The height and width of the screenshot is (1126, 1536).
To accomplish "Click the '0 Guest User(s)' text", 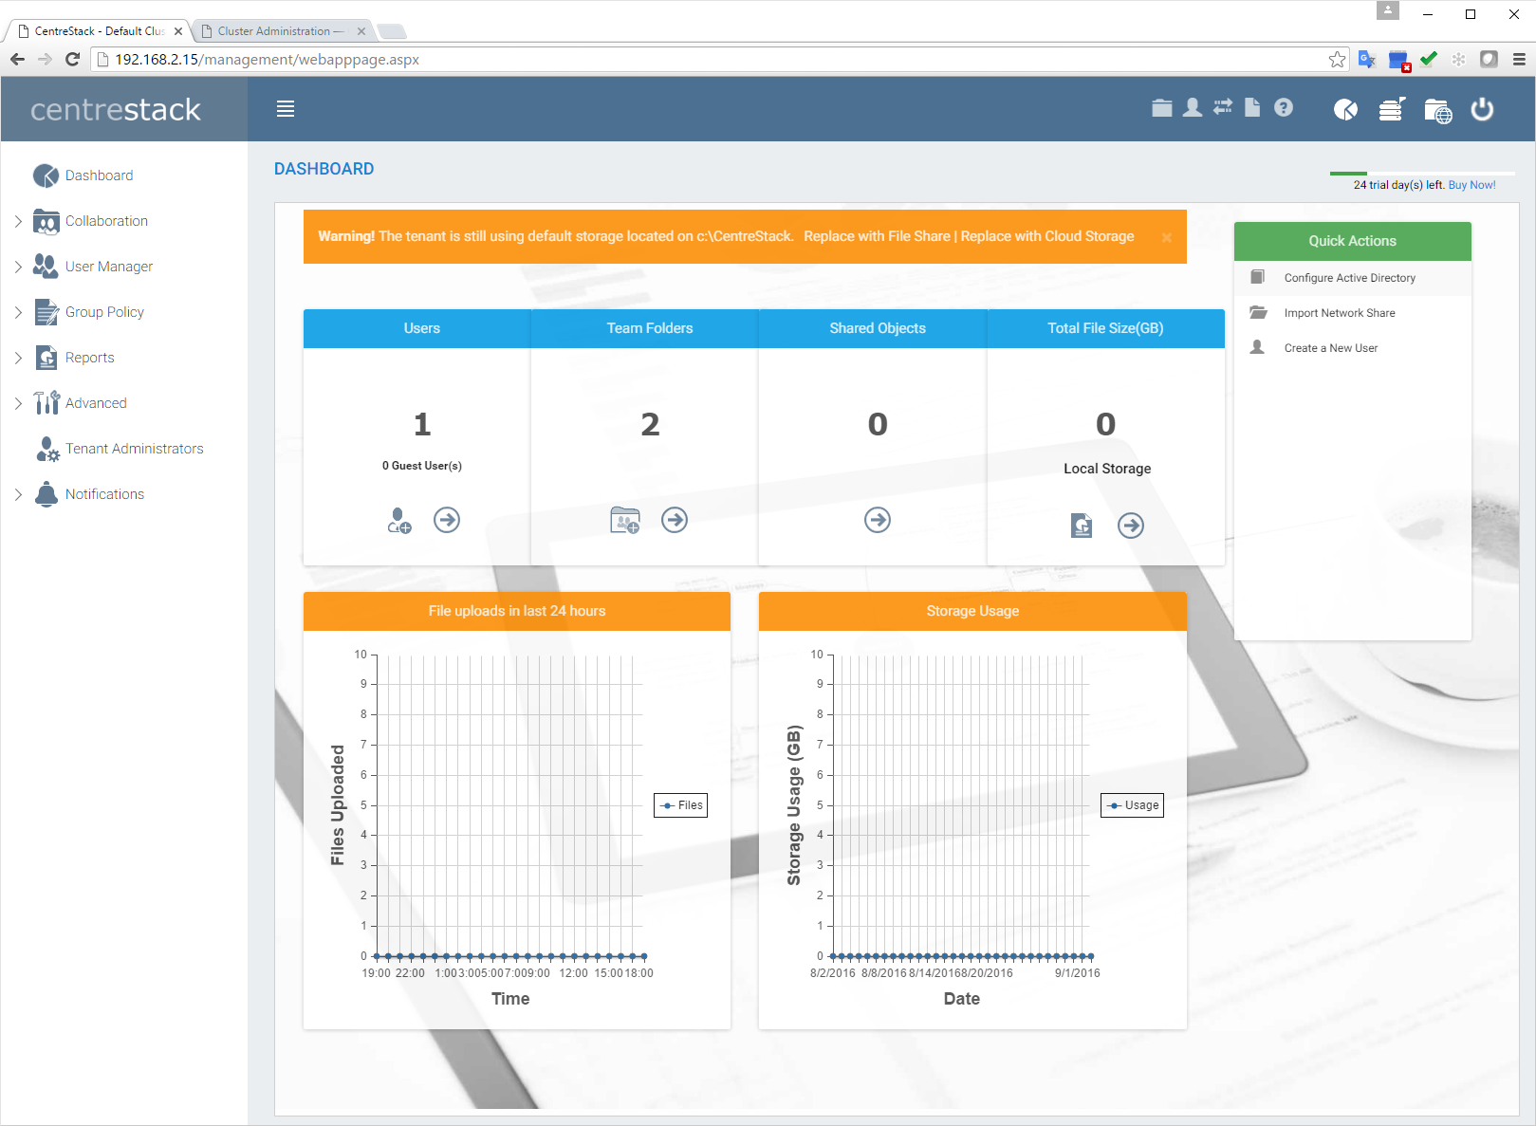I will [422, 466].
